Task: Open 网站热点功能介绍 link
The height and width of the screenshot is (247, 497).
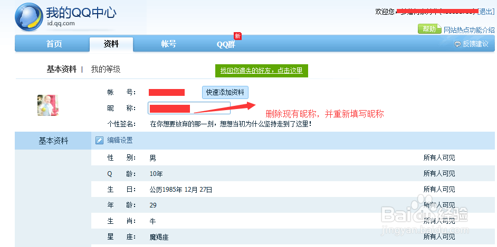Action: click(469, 30)
